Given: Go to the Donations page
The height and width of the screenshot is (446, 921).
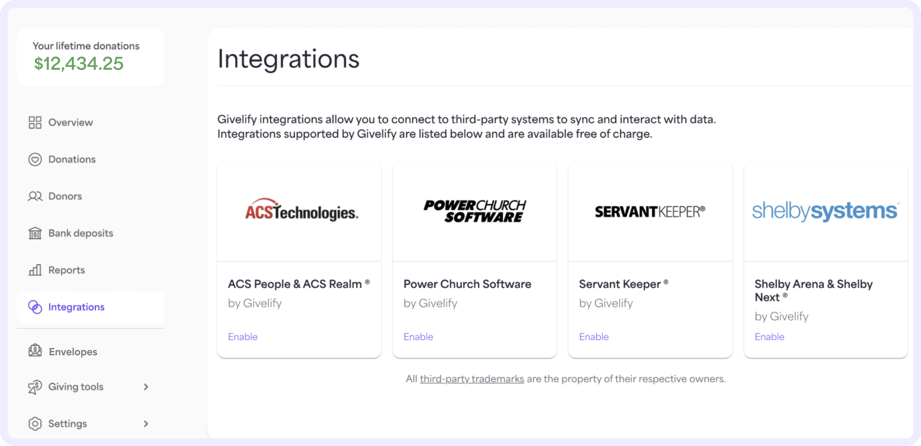Looking at the screenshot, I should point(72,159).
